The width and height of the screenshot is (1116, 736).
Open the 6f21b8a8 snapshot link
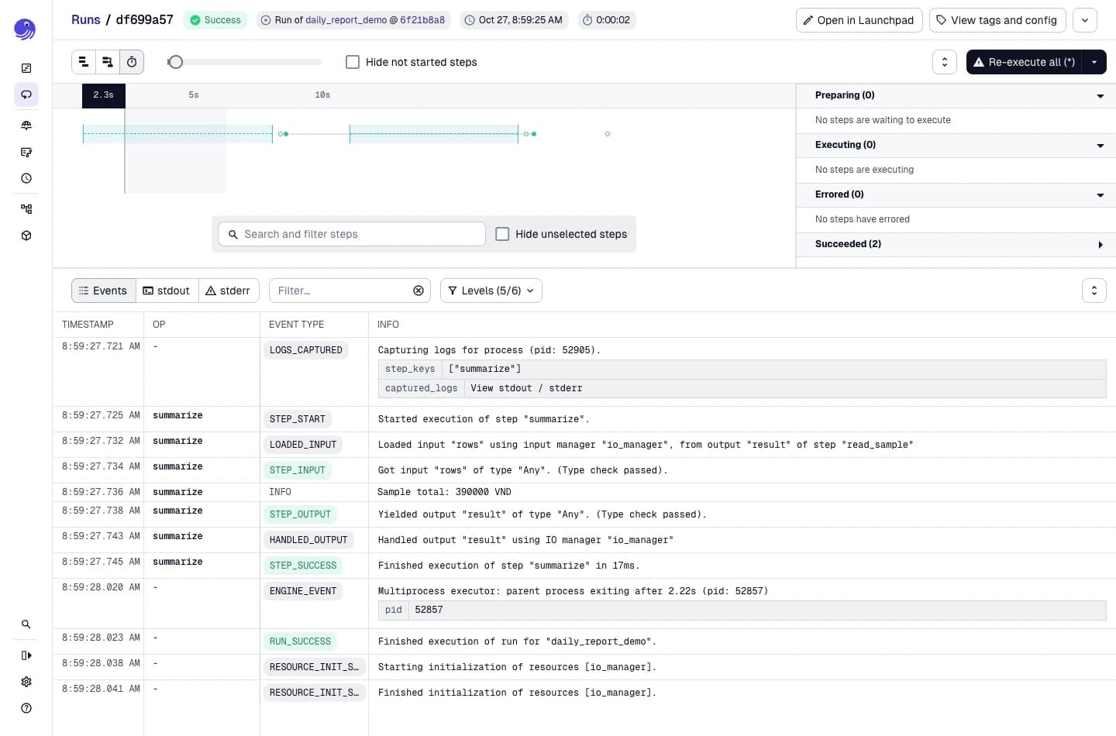pyautogui.click(x=422, y=20)
